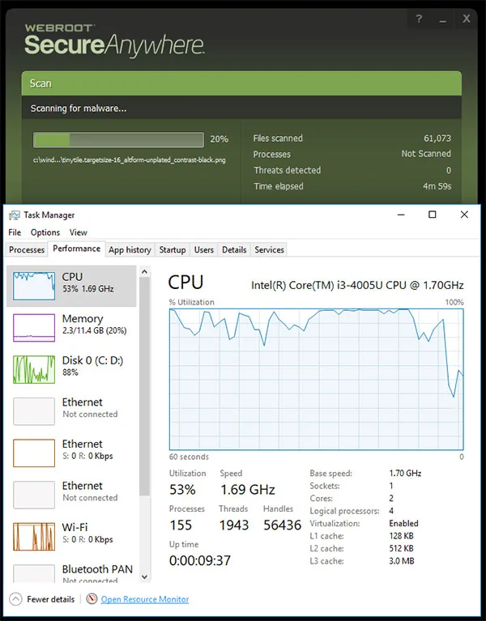Select the Memory graph thumbnail
The width and height of the screenshot is (486, 621).
click(34, 328)
